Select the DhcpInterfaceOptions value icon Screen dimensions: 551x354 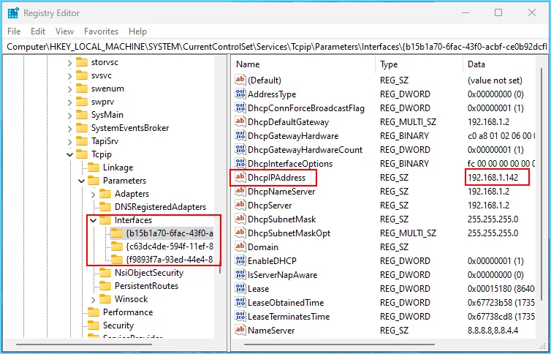click(240, 163)
